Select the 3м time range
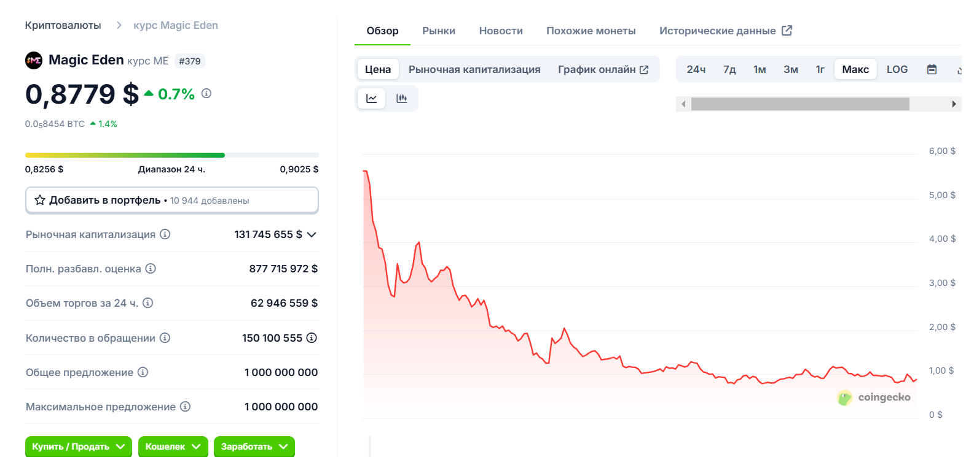Screen dimensions: 974x457 tap(791, 69)
